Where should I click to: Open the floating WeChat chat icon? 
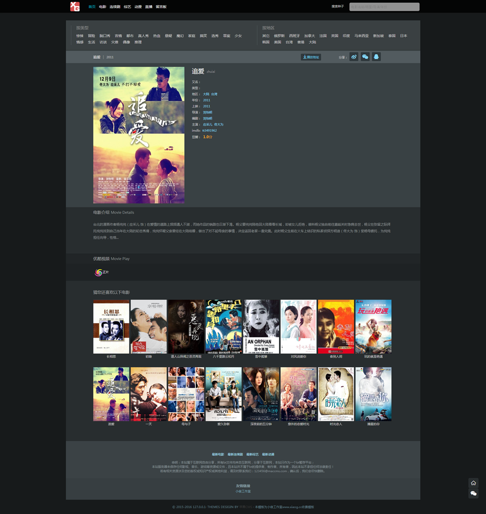tap(473, 494)
